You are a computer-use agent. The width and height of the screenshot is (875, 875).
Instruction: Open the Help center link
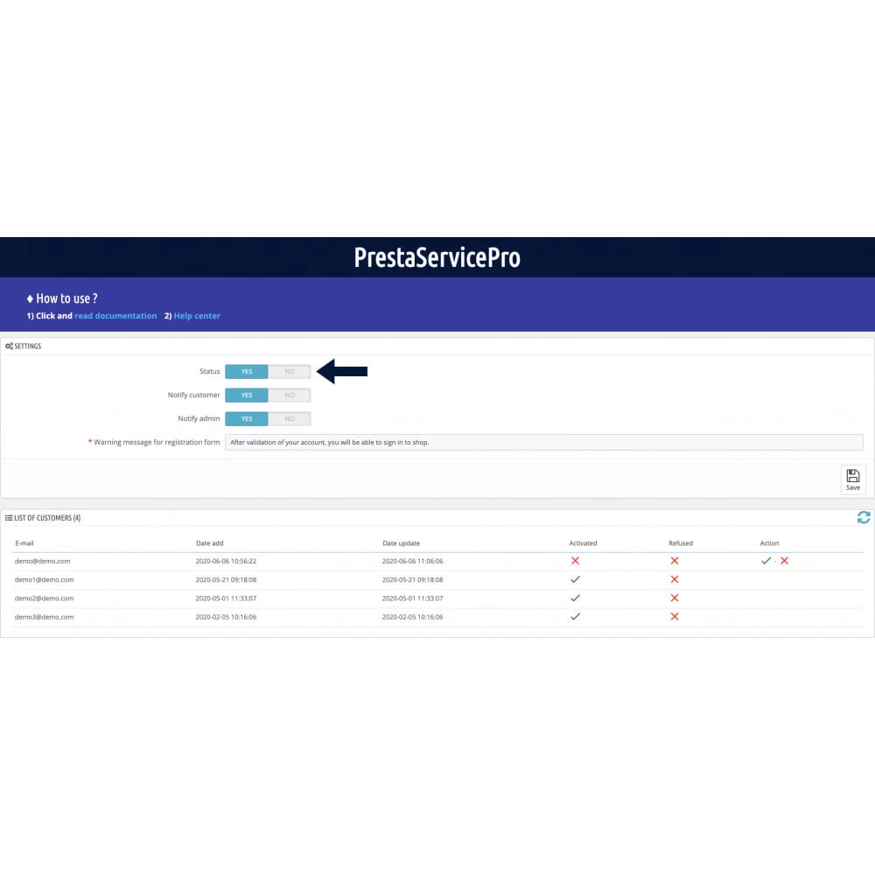(197, 316)
